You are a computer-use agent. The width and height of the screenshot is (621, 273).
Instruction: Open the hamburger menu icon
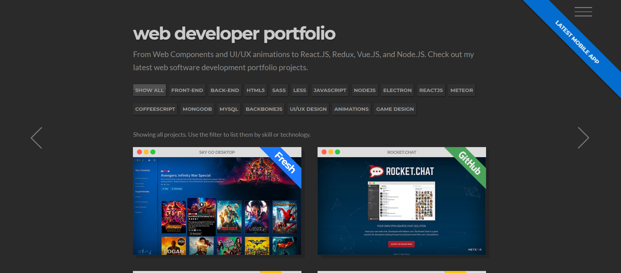(583, 12)
